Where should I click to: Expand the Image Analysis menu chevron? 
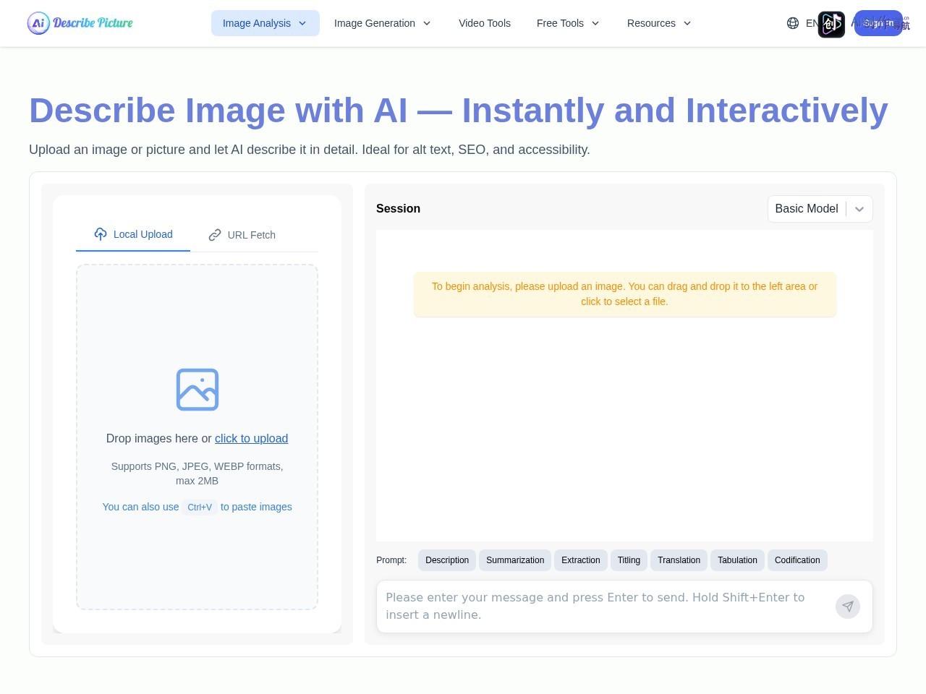click(x=302, y=23)
